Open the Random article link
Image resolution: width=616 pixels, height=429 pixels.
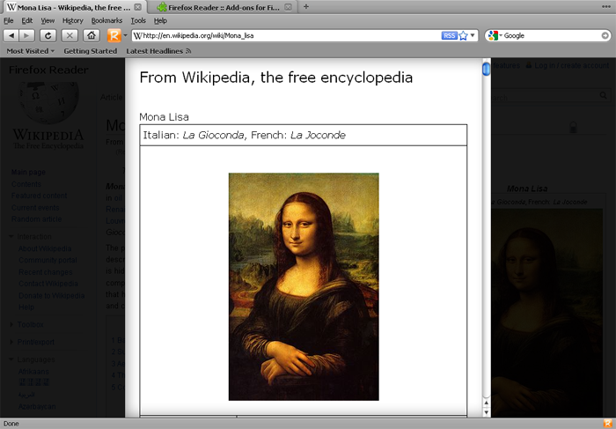coord(36,219)
